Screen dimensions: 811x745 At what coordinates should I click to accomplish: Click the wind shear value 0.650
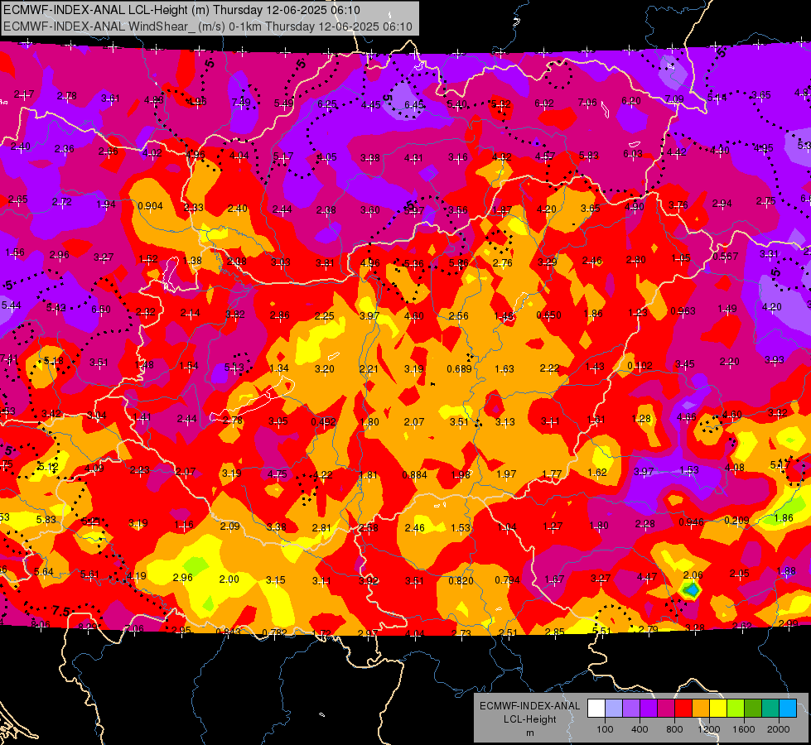[x=548, y=315]
